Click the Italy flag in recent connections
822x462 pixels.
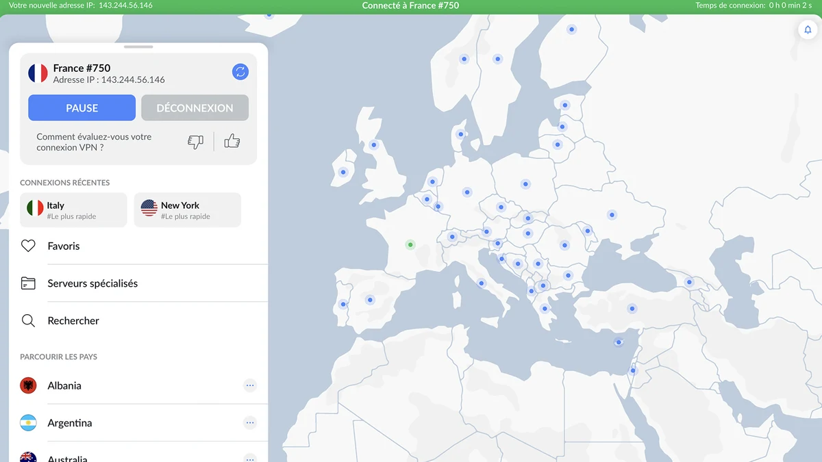pyautogui.click(x=35, y=208)
